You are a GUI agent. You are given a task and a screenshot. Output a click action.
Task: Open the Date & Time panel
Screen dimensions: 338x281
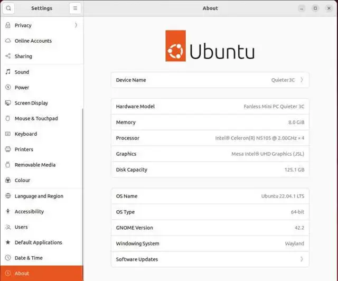(42, 258)
